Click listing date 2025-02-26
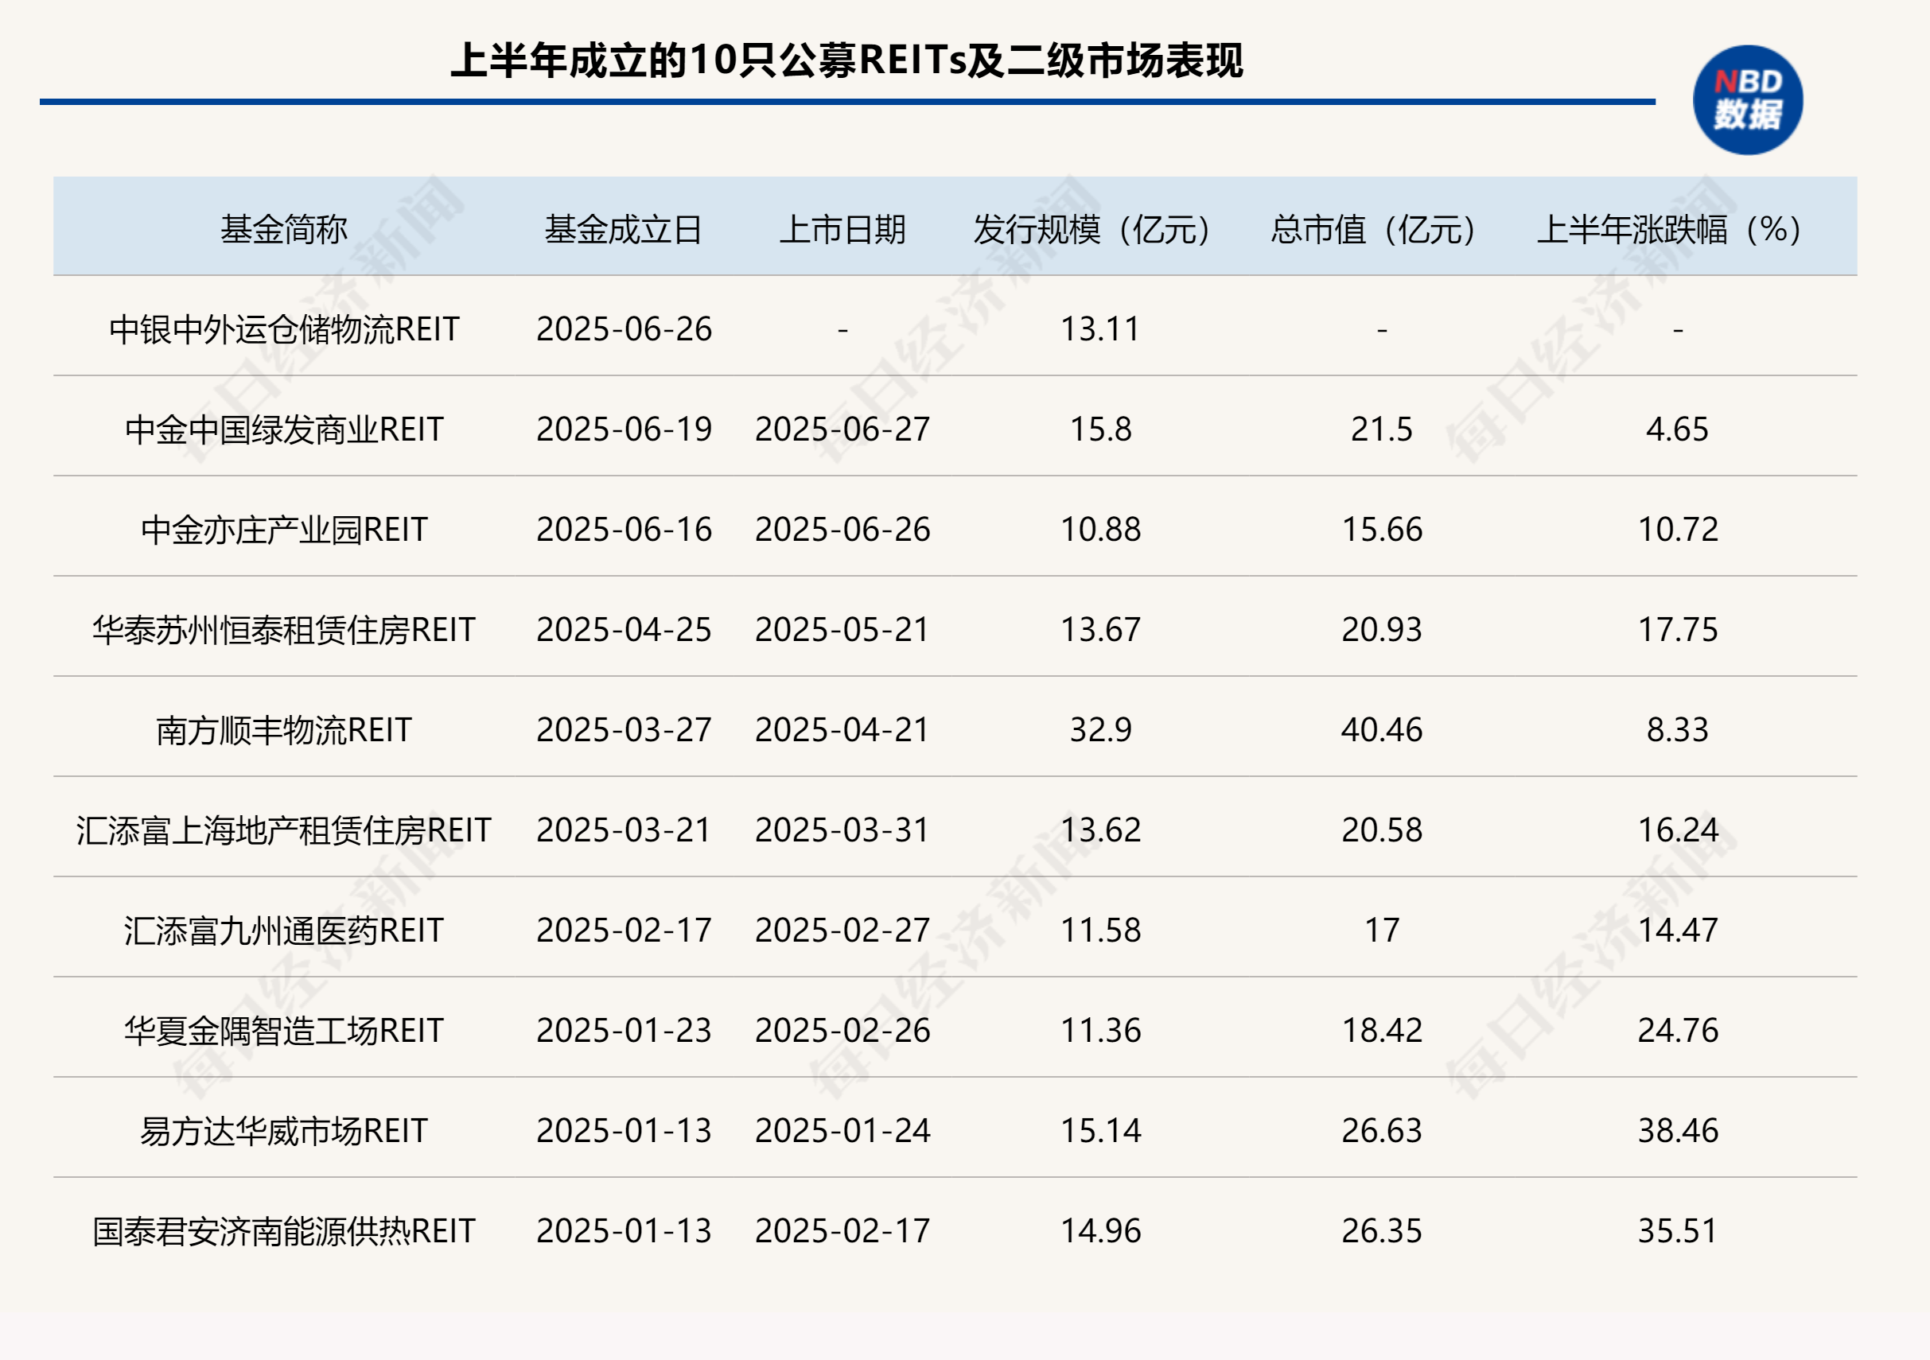The width and height of the screenshot is (1930, 1360). 842,1030
